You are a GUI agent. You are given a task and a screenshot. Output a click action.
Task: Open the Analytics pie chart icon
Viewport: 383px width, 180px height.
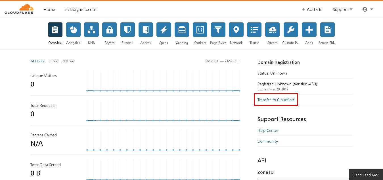coord(73,30)
